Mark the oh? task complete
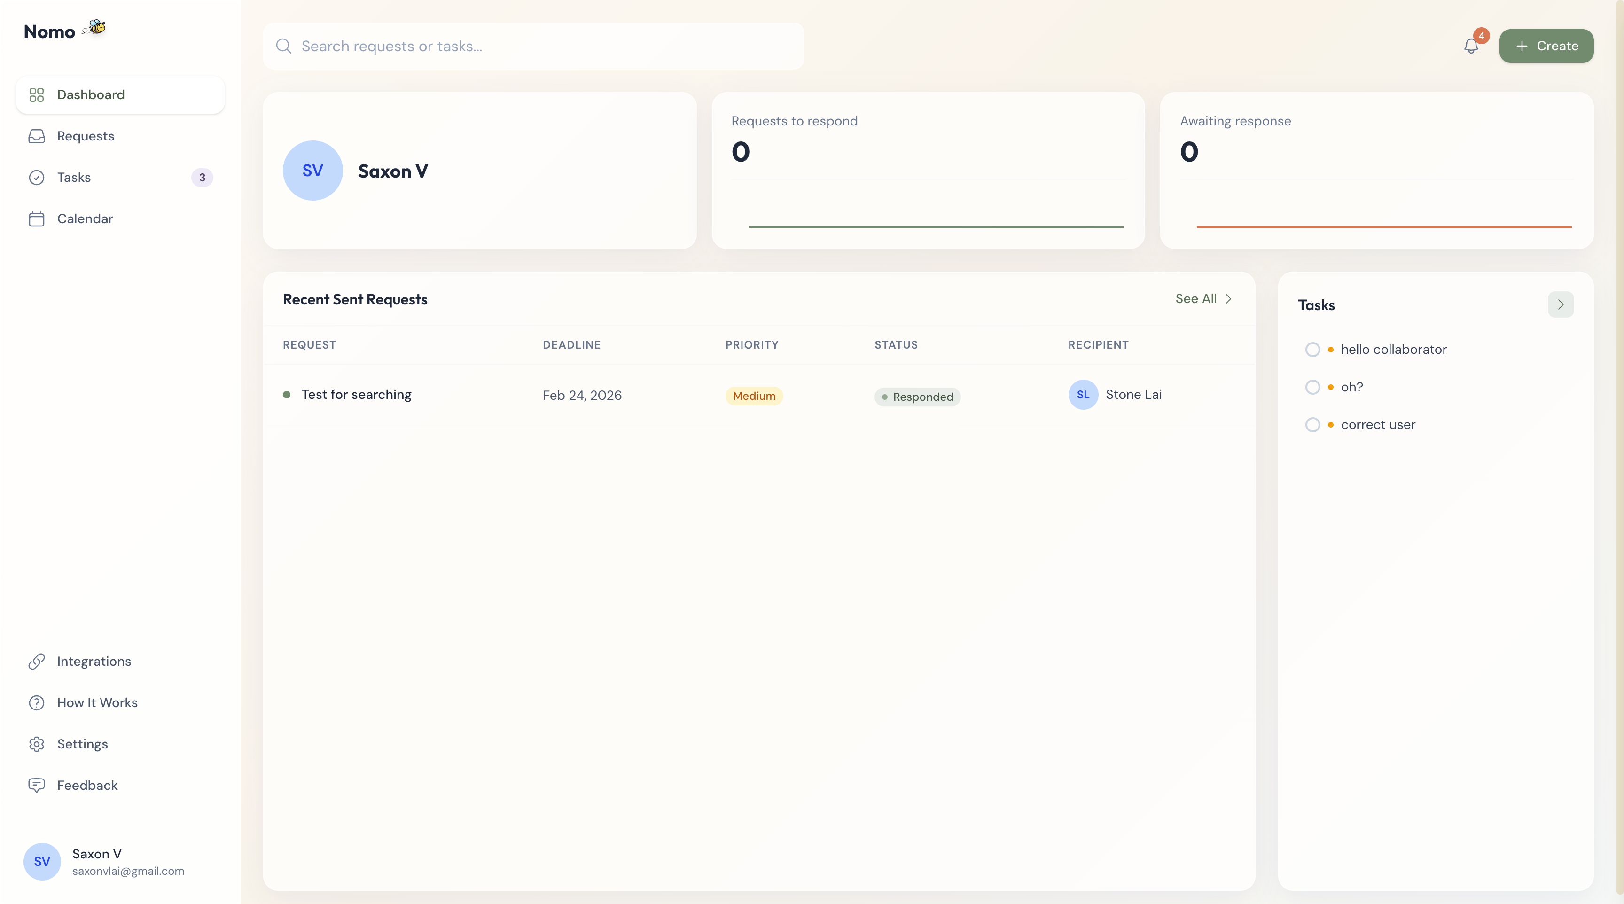Screen dimensions: 1624x904 pos(1313,386)
